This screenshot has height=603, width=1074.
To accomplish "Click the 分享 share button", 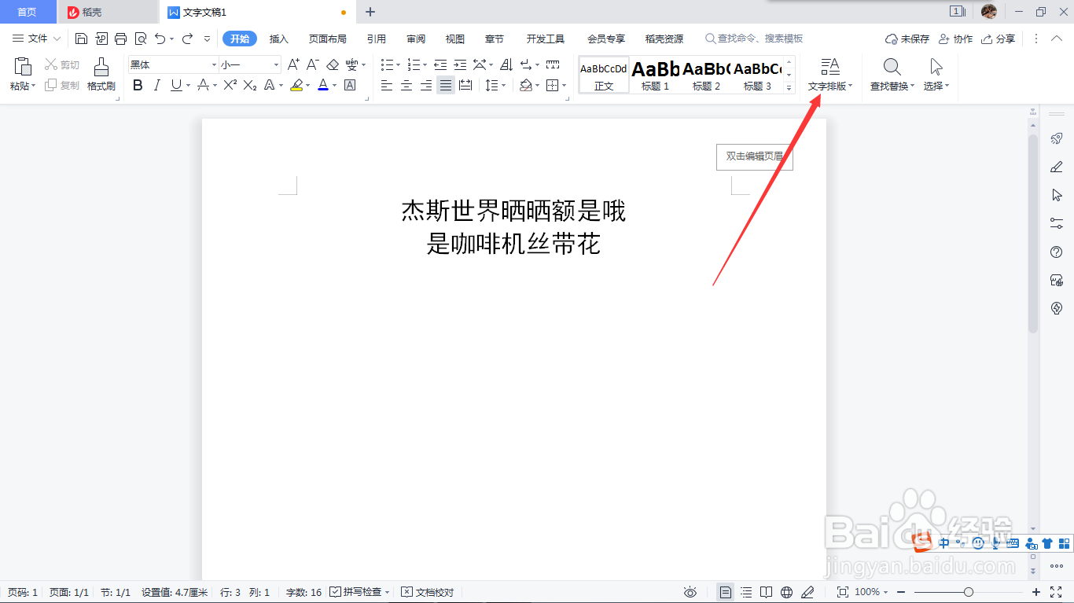I will [998, 38].
